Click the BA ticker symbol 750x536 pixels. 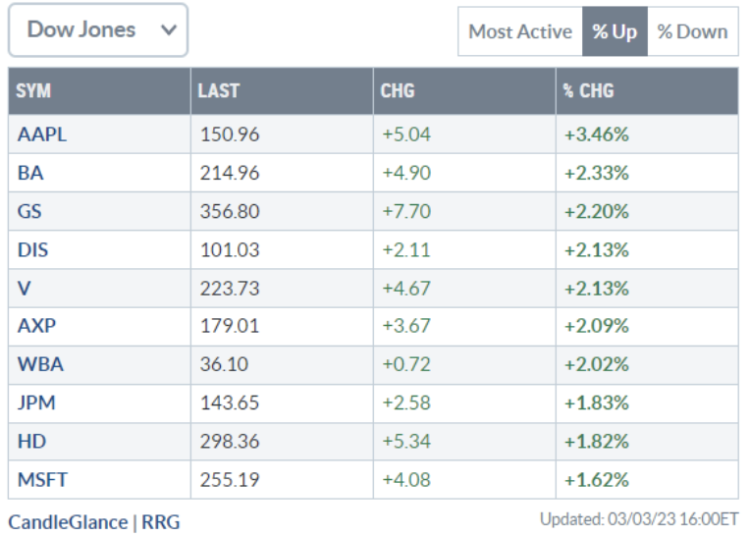tap(30, 173)
